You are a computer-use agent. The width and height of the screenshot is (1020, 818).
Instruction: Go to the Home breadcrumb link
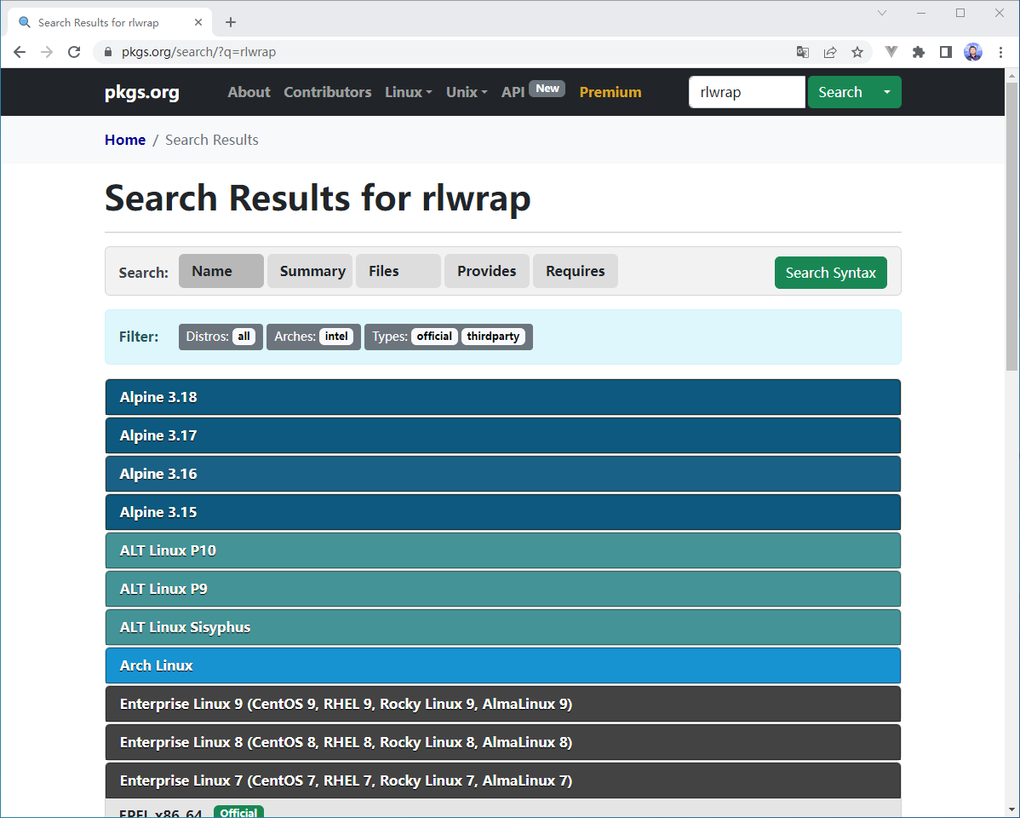(x=125, y=140)
